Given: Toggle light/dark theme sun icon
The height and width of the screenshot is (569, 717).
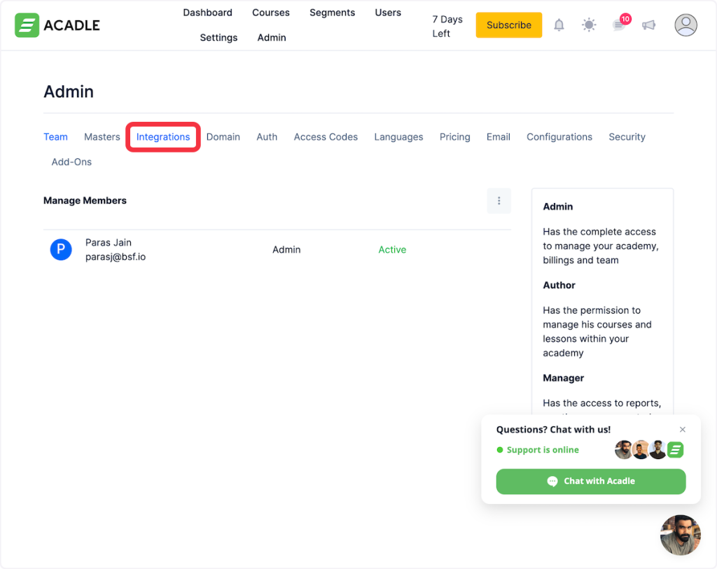Looking at the screenshot, I should coord(589,25).
